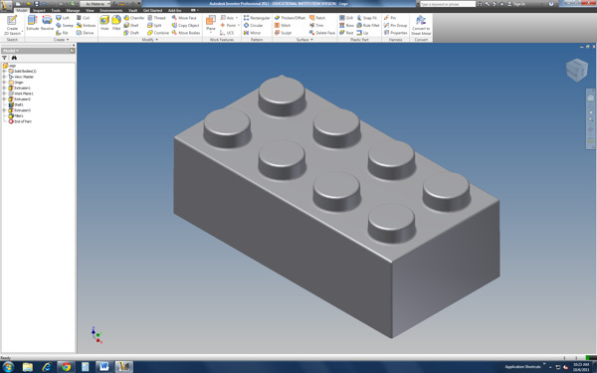
Task: Select the Extrude tool in the ribbon
Action: 33,23
